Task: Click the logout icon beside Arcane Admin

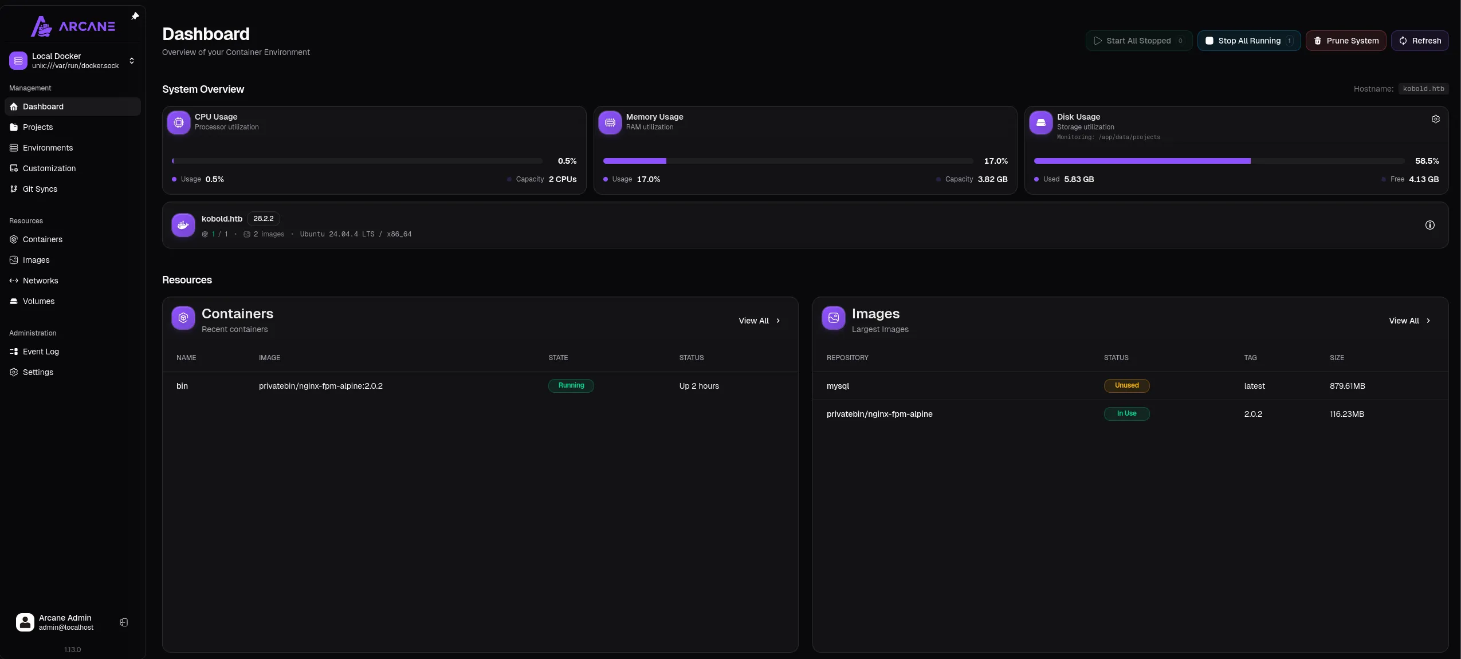Action: (124, 622)
